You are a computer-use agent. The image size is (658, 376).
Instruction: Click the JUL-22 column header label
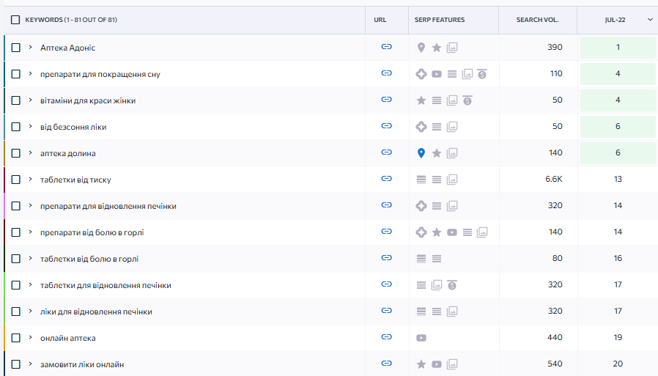616,20
